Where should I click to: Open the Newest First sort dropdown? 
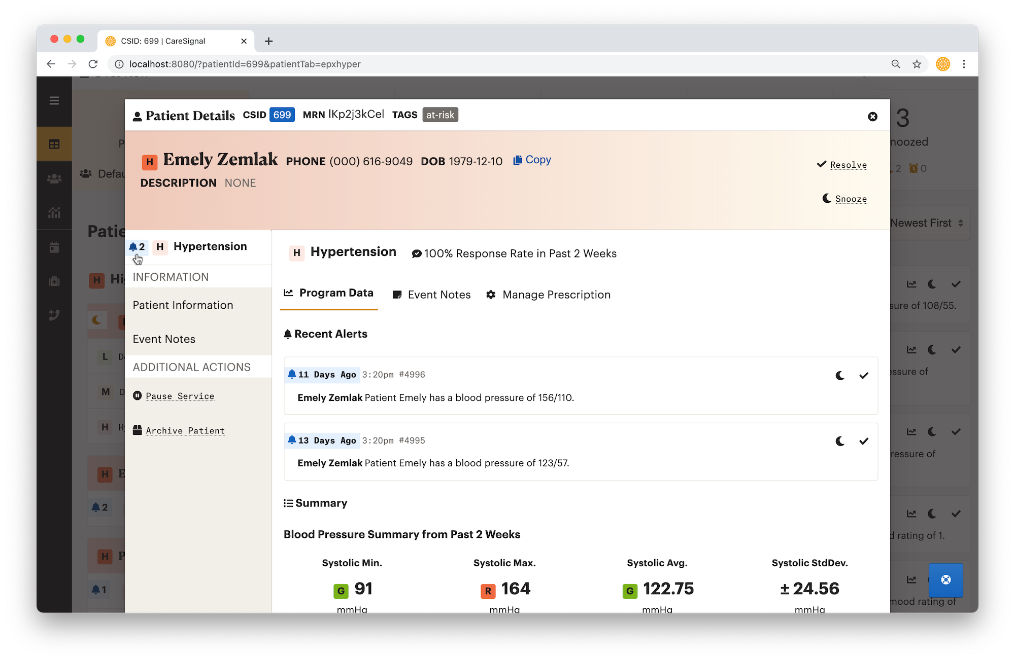[928, 223]
